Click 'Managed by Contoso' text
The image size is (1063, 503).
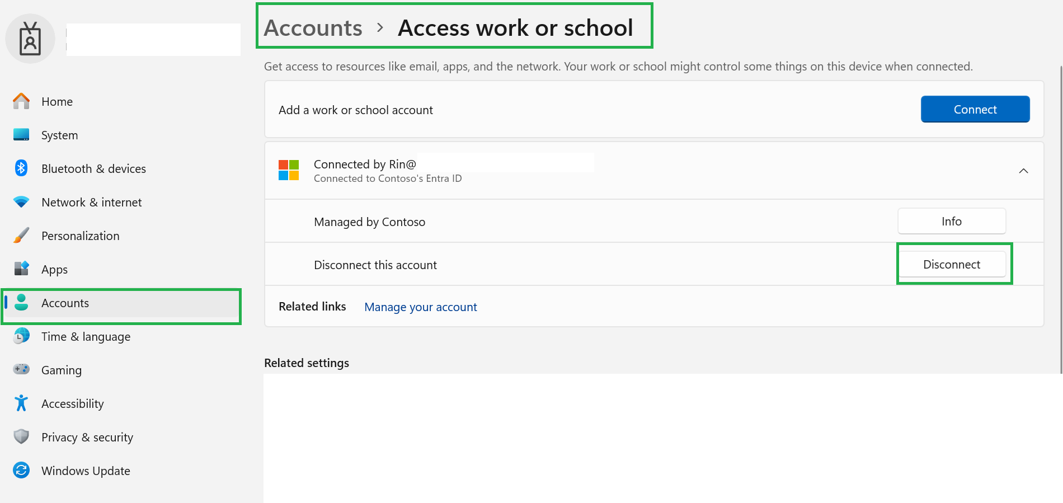point(370,222)
